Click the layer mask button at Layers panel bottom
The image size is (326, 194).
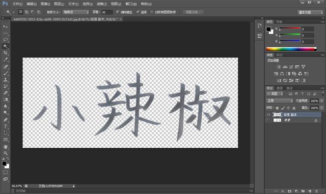click(289, 191)
